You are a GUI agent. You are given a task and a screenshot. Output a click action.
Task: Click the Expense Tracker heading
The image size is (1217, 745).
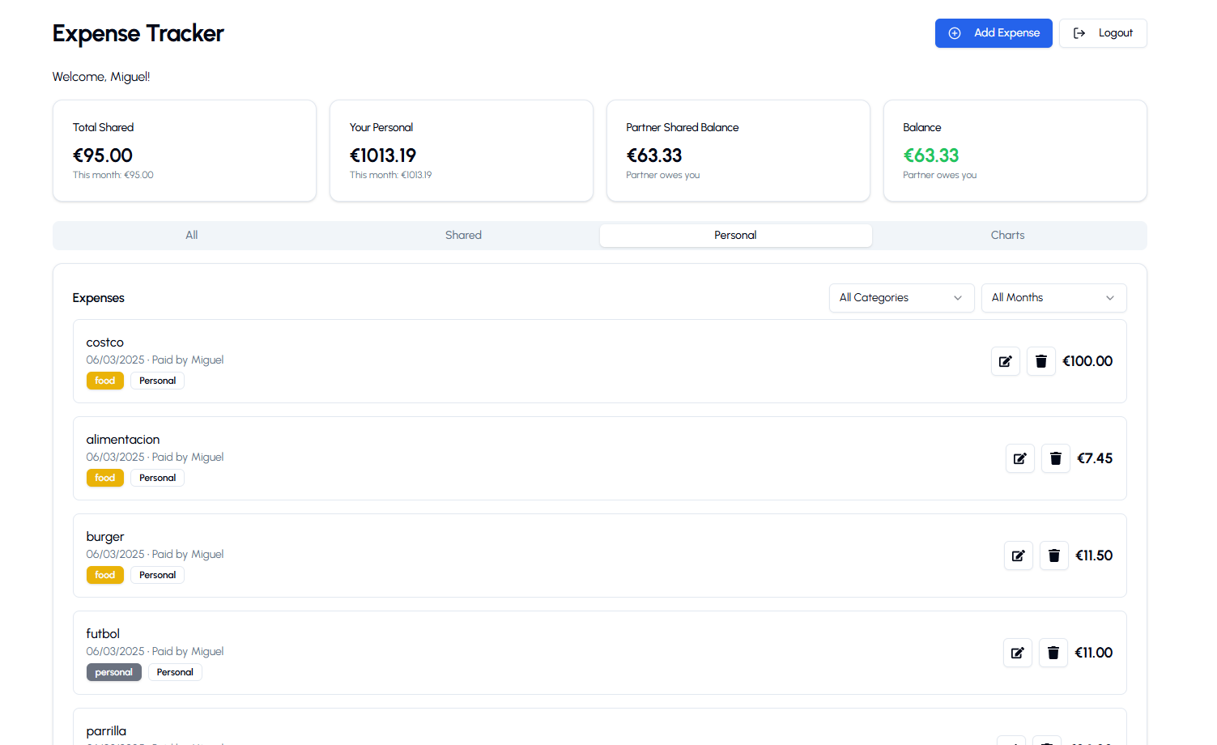(x=138, y=33)
